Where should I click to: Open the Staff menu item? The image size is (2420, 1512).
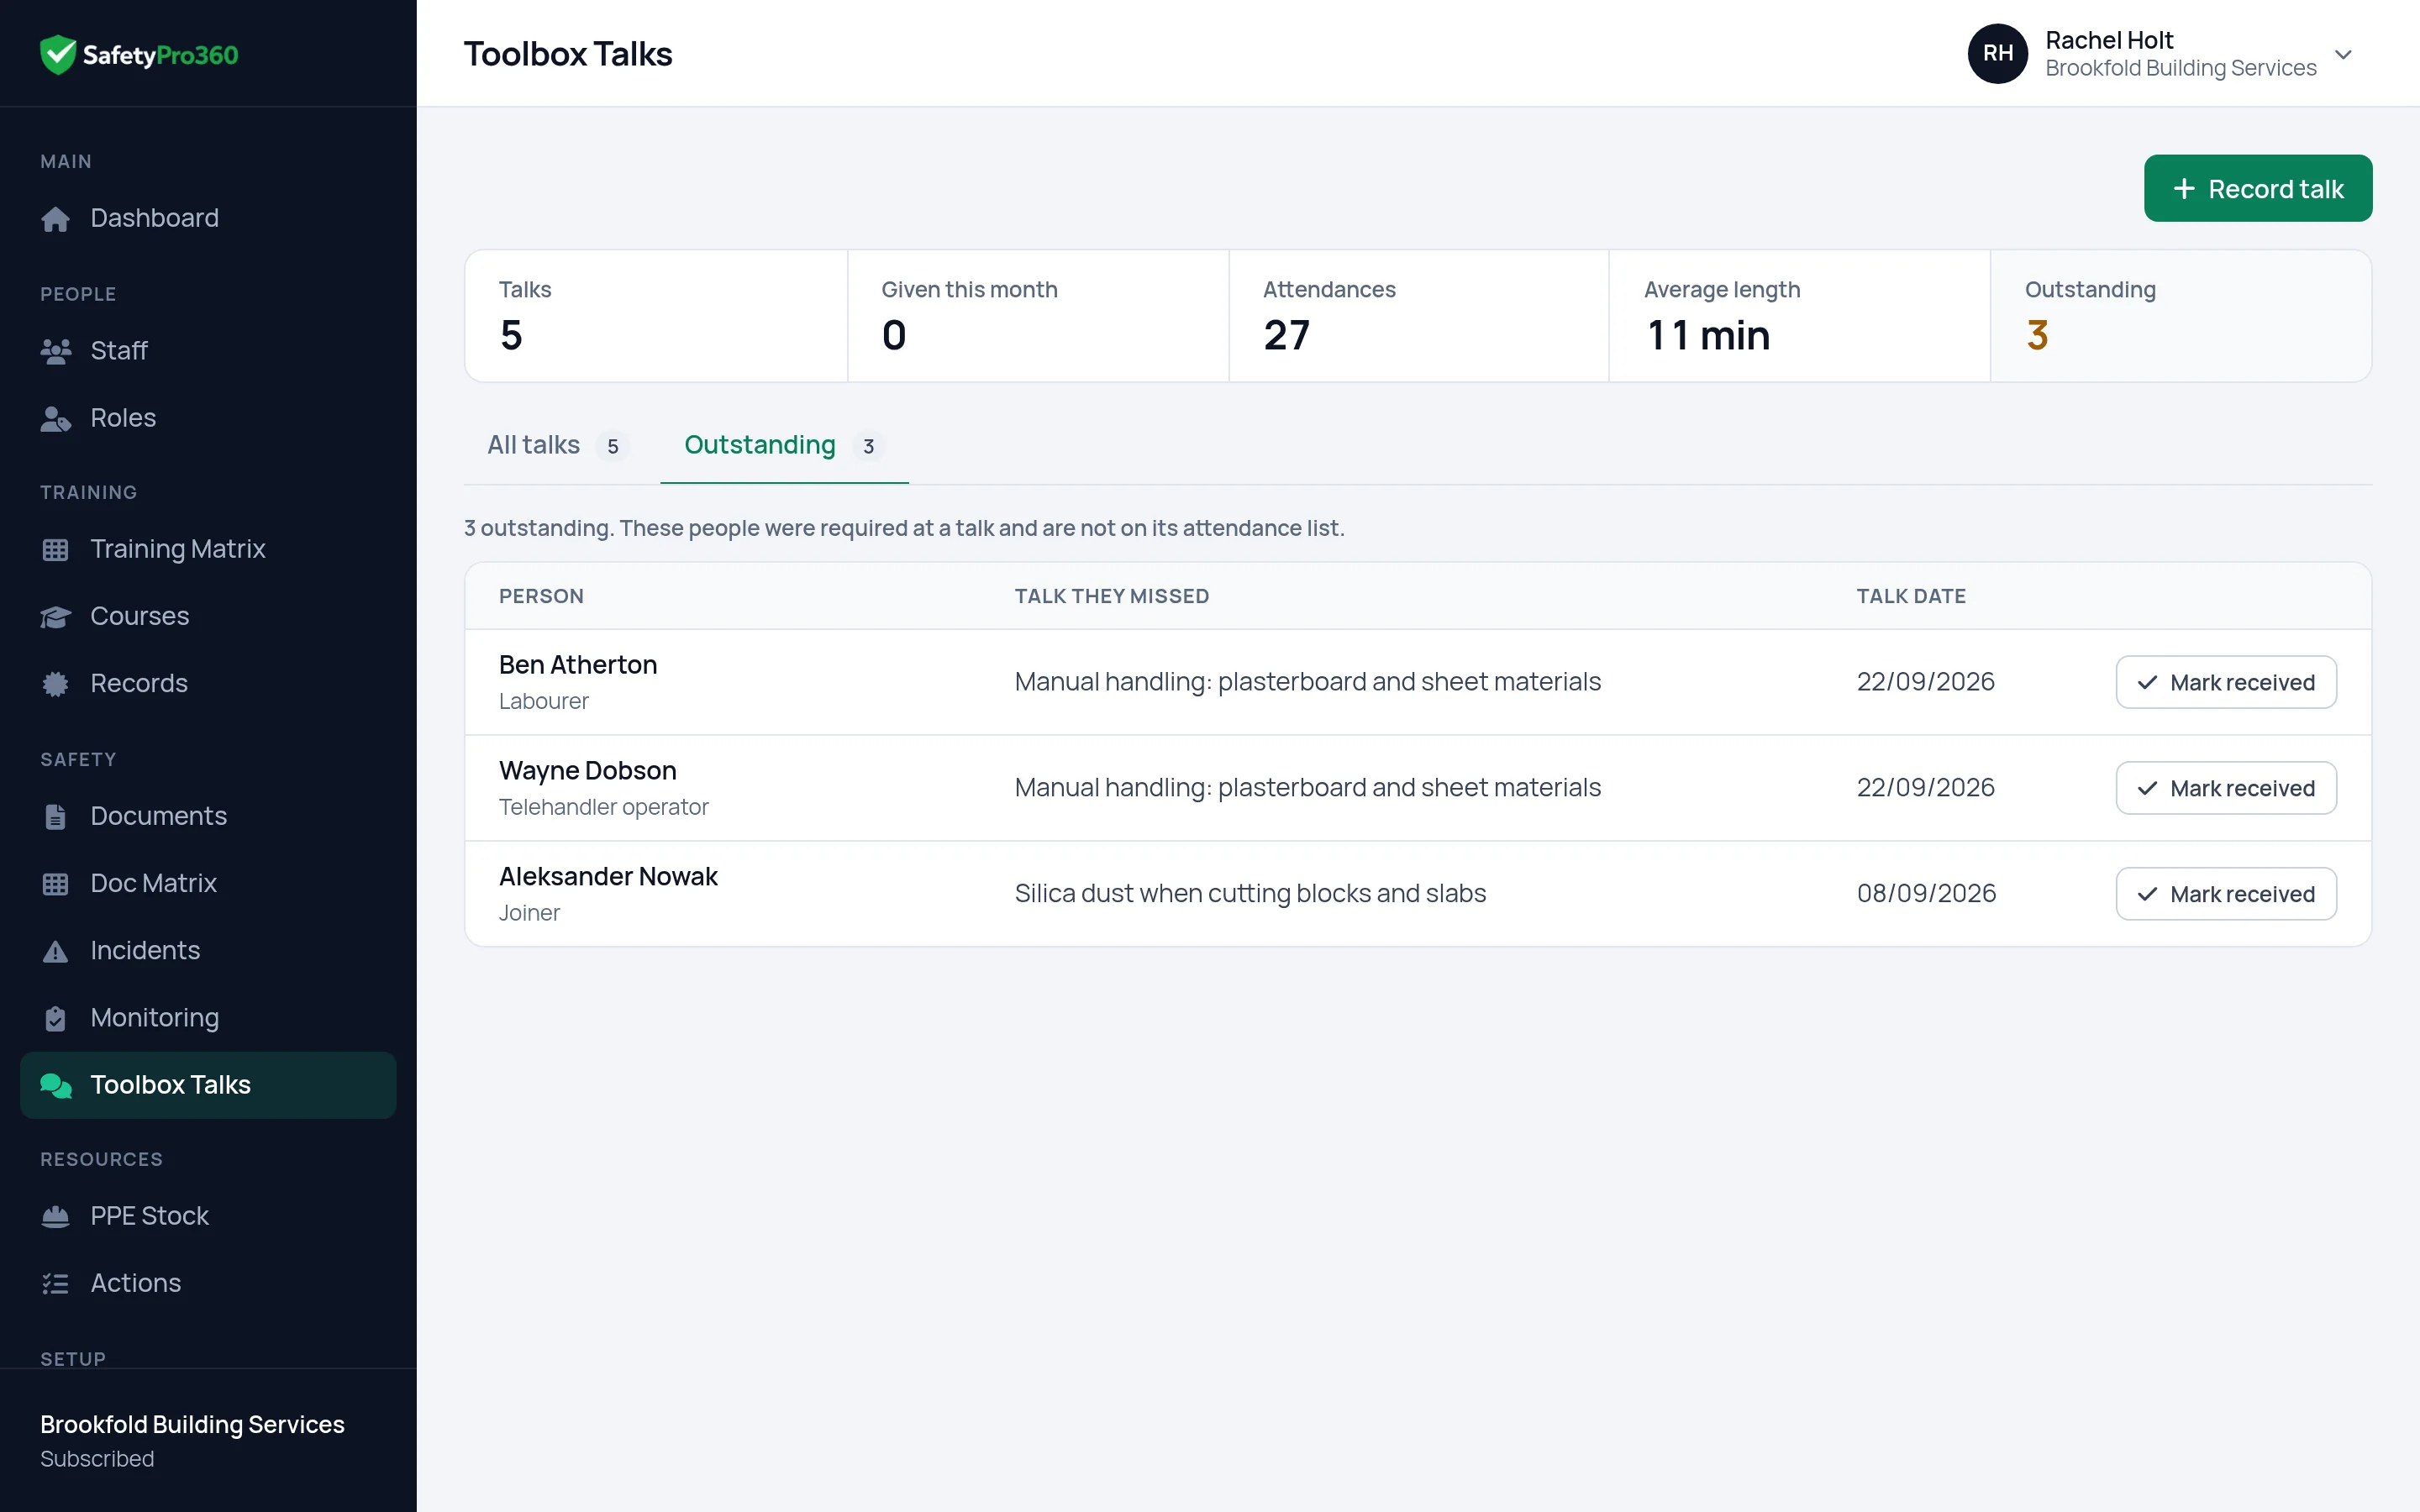coord(208,351)
